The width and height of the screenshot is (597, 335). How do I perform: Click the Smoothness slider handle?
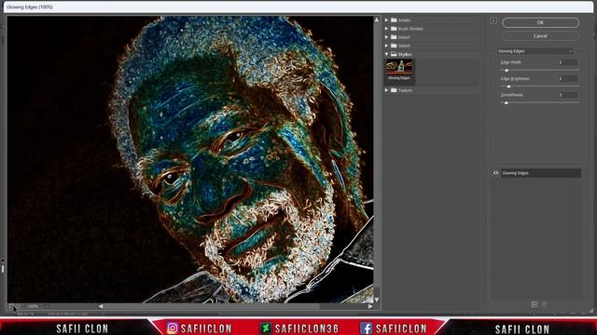[506, 102]
